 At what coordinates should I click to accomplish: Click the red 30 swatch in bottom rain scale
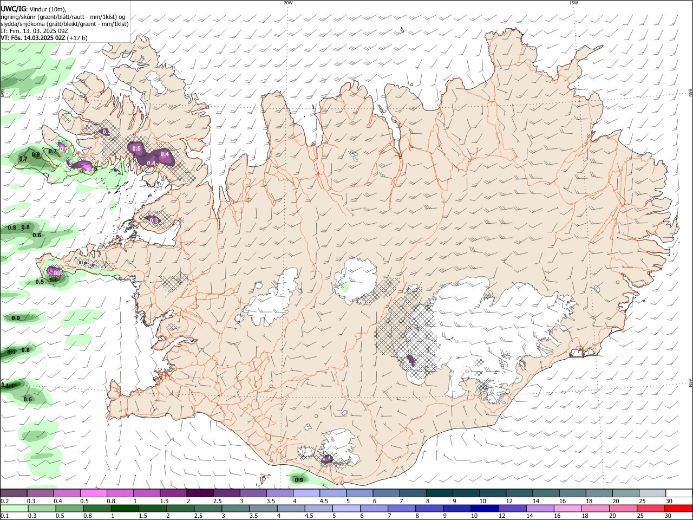pyautogui.click(x=679, y=508)
